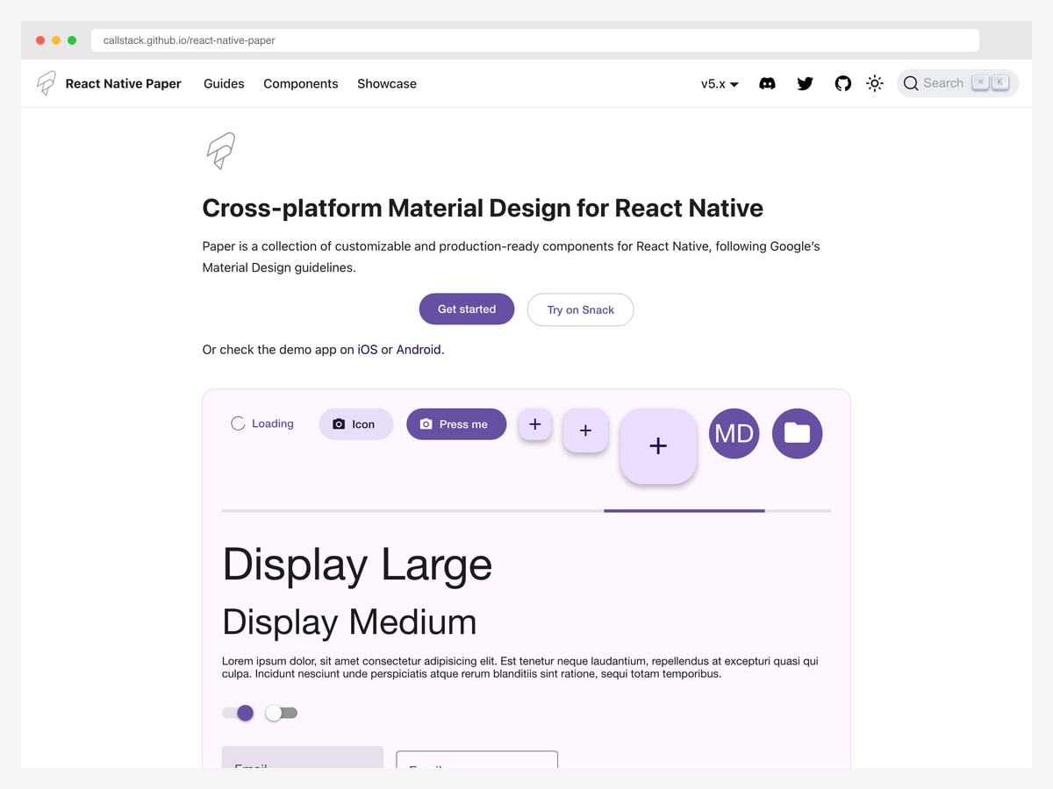Viewport: 1053px width, 789px height.
Task: Click the largest plus FAB button
Action: point(658,445)
